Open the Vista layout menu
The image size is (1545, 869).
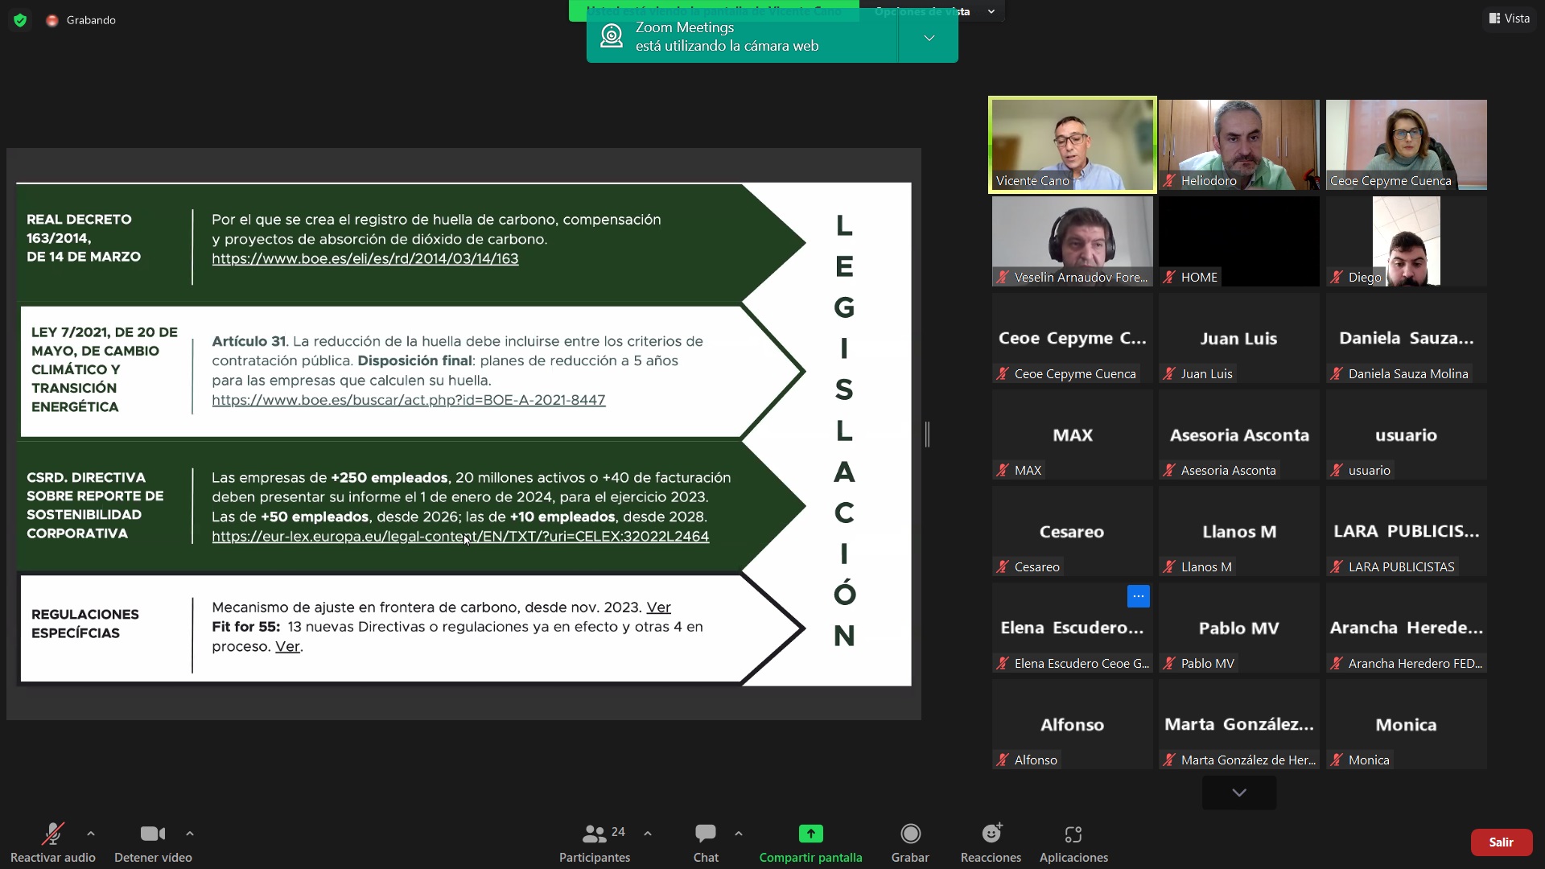click(1509, 19)
